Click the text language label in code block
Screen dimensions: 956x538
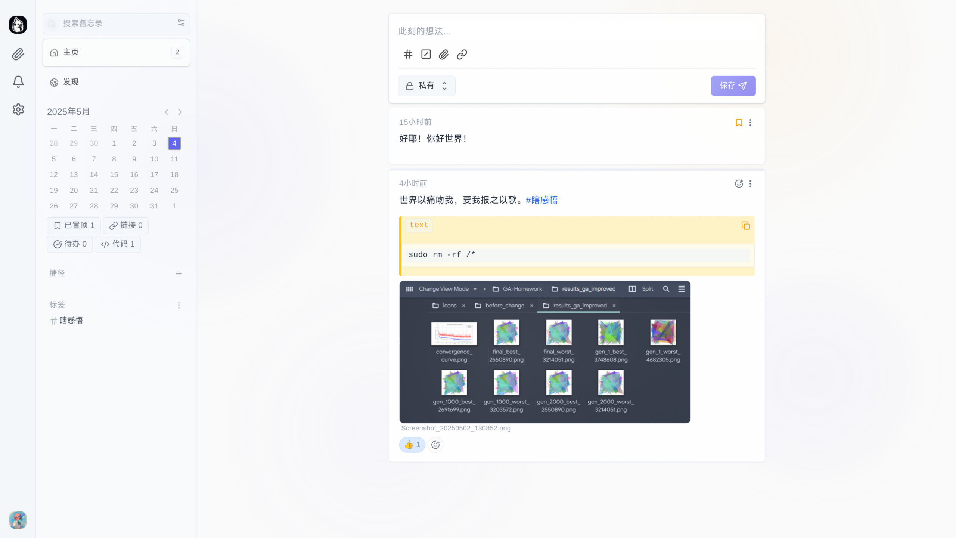(419, 225)
